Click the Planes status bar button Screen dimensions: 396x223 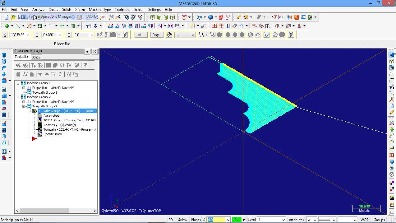pos(196,220)
